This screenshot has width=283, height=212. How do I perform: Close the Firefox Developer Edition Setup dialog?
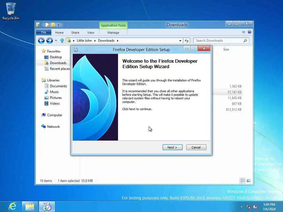click(204, 48)
